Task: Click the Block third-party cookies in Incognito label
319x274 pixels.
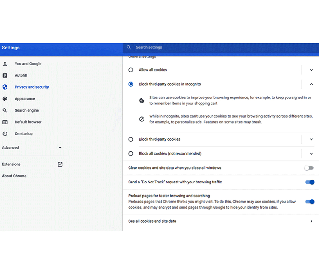Action: click(x=170, y=84)
